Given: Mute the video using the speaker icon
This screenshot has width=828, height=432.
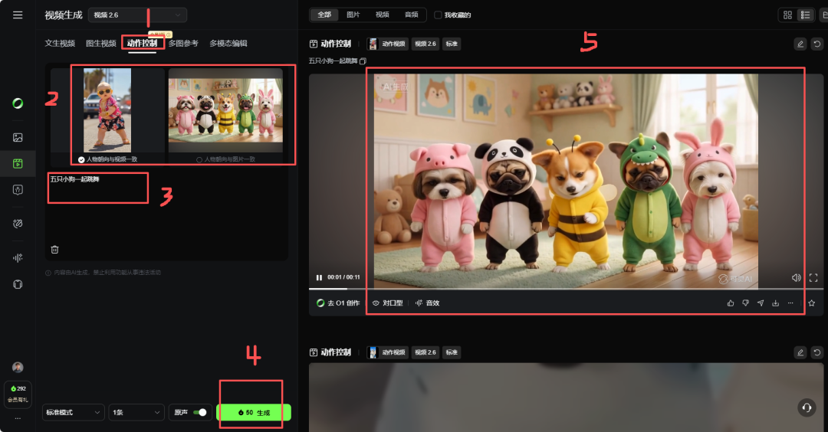Looking at the screenshot, I should pyautogui.click(x=796, y=277).
